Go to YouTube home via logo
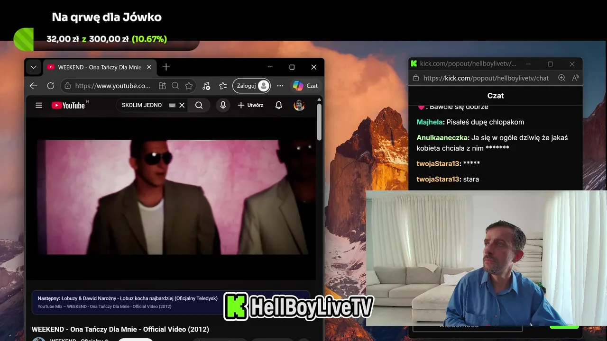This screenshot has width=607, height=341. [68, 105]
